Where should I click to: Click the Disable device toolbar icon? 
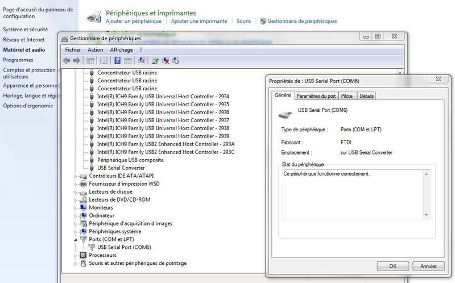(x=175, y=60)
